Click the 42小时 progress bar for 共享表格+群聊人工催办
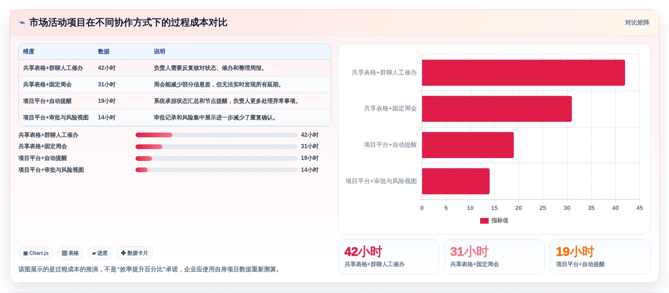The image size is (669, 293). tap(216, 135)
